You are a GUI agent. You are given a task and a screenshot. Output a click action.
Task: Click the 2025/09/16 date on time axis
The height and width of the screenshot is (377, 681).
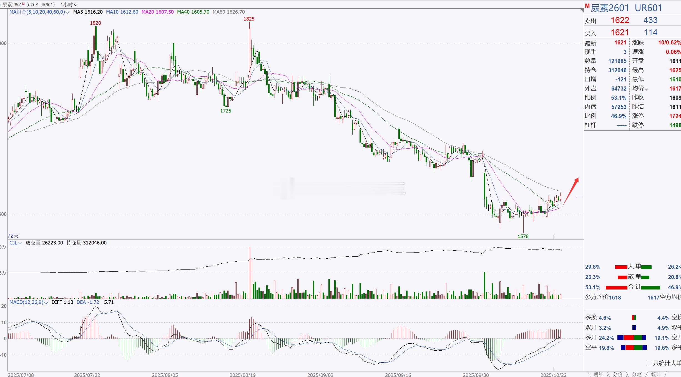tap(398, 375)
